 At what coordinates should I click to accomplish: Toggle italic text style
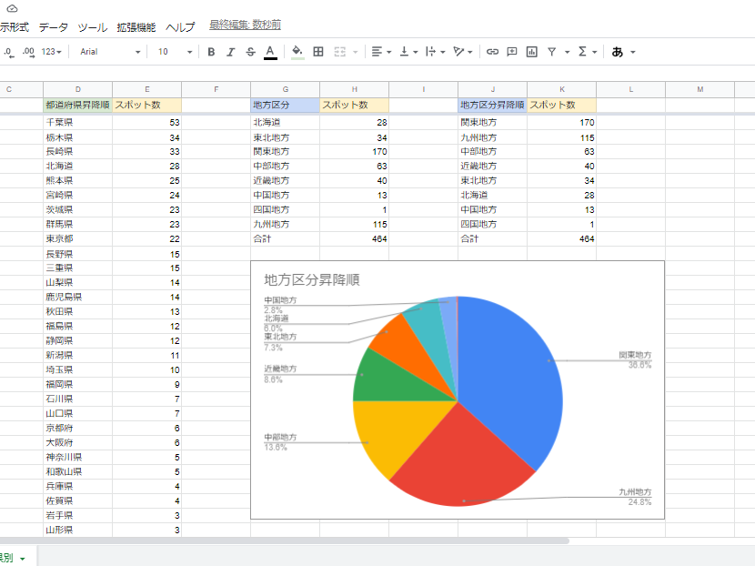[x=231, y=52]
